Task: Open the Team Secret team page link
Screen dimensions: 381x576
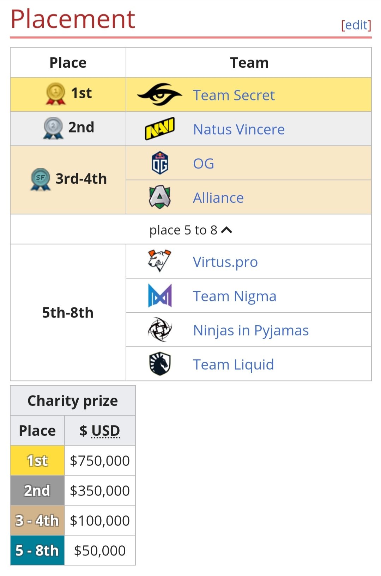Action: [x=234, y=95]
